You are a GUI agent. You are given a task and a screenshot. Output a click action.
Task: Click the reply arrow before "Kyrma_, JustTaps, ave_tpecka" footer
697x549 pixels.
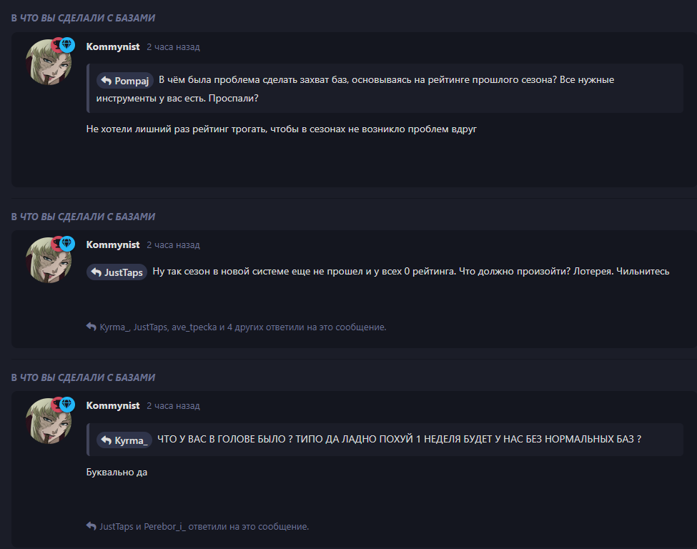tap(91, 327)
